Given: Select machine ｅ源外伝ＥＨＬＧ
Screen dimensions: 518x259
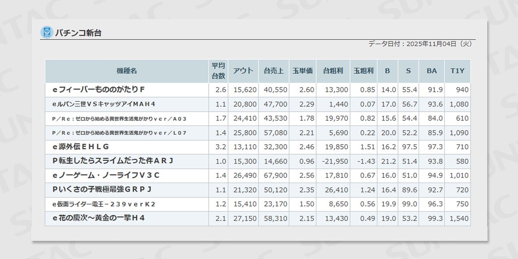Looking at the screenshot, I should pyautogui.click(x=80, y=147).
